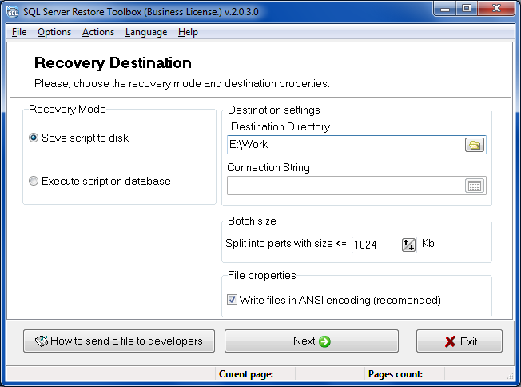This screenshot has height=387, width=521.
Task: Browse for destination directory folder icon
Action: click(x=474, y=145)
